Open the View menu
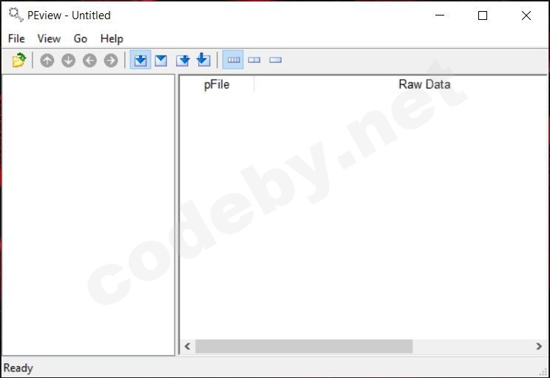Image resolution: width=550 pixels, height=378 pixels. (x=49, y=38)
